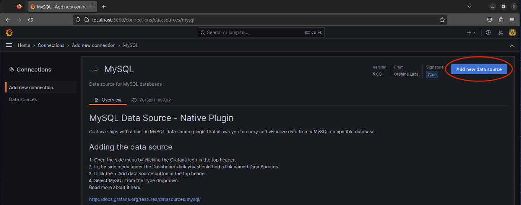Reload the page with the refresh icon
This screenshot has height=205, width=521.
31,20
